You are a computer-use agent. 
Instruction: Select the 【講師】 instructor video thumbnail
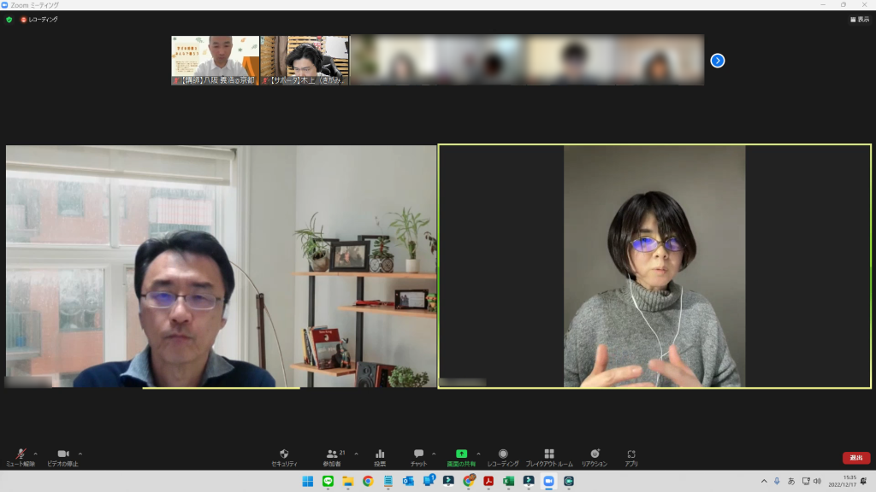(215, 60)
